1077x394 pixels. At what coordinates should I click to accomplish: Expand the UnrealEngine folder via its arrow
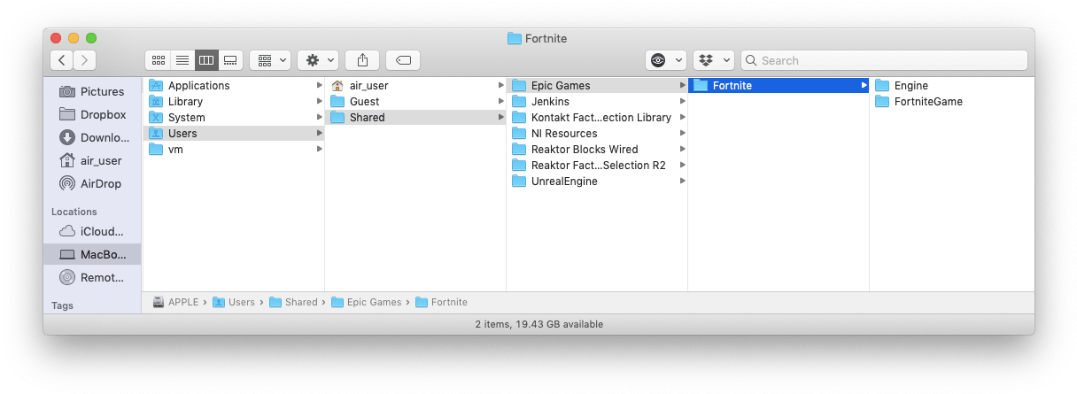pyautogui.click(x=682, y=181)
